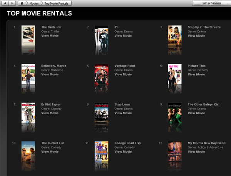This screenshot has height=176, width=231.
Task: Open Definitely, Maybe poster thumbnail
Action: click(28, 74)
